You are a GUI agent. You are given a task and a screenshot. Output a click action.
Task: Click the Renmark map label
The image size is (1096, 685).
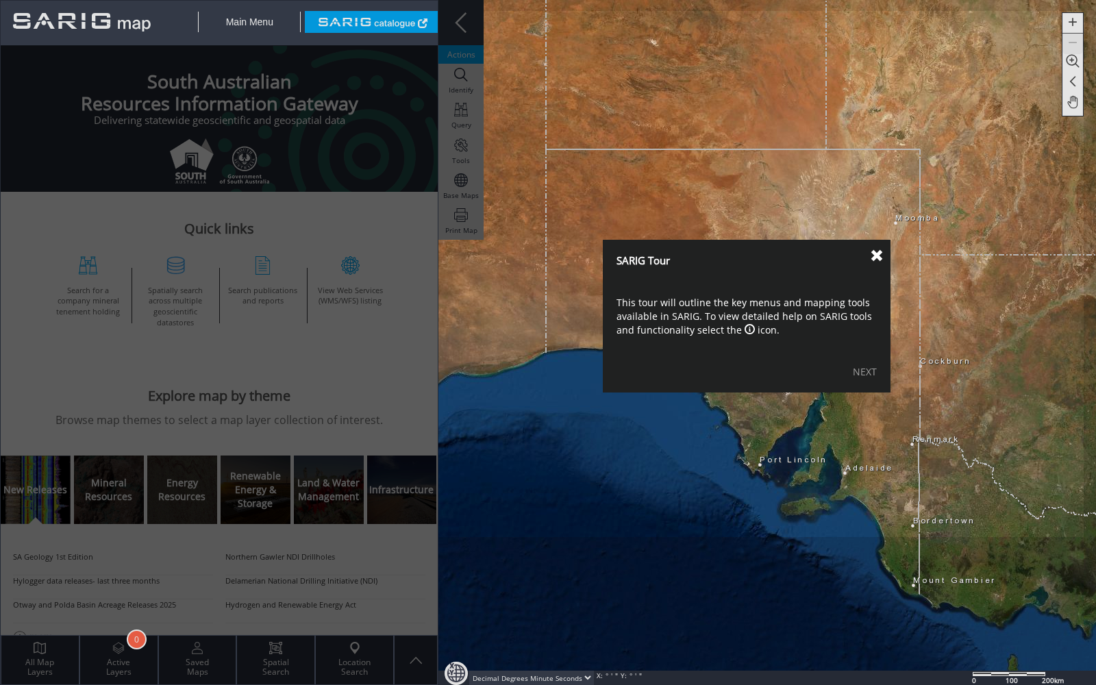click(936, 439)
